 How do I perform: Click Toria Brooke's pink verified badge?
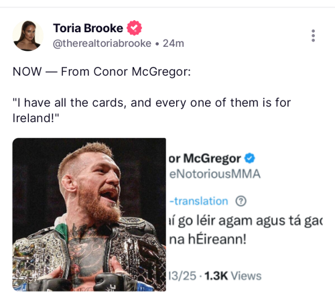[x=134, y=28]
